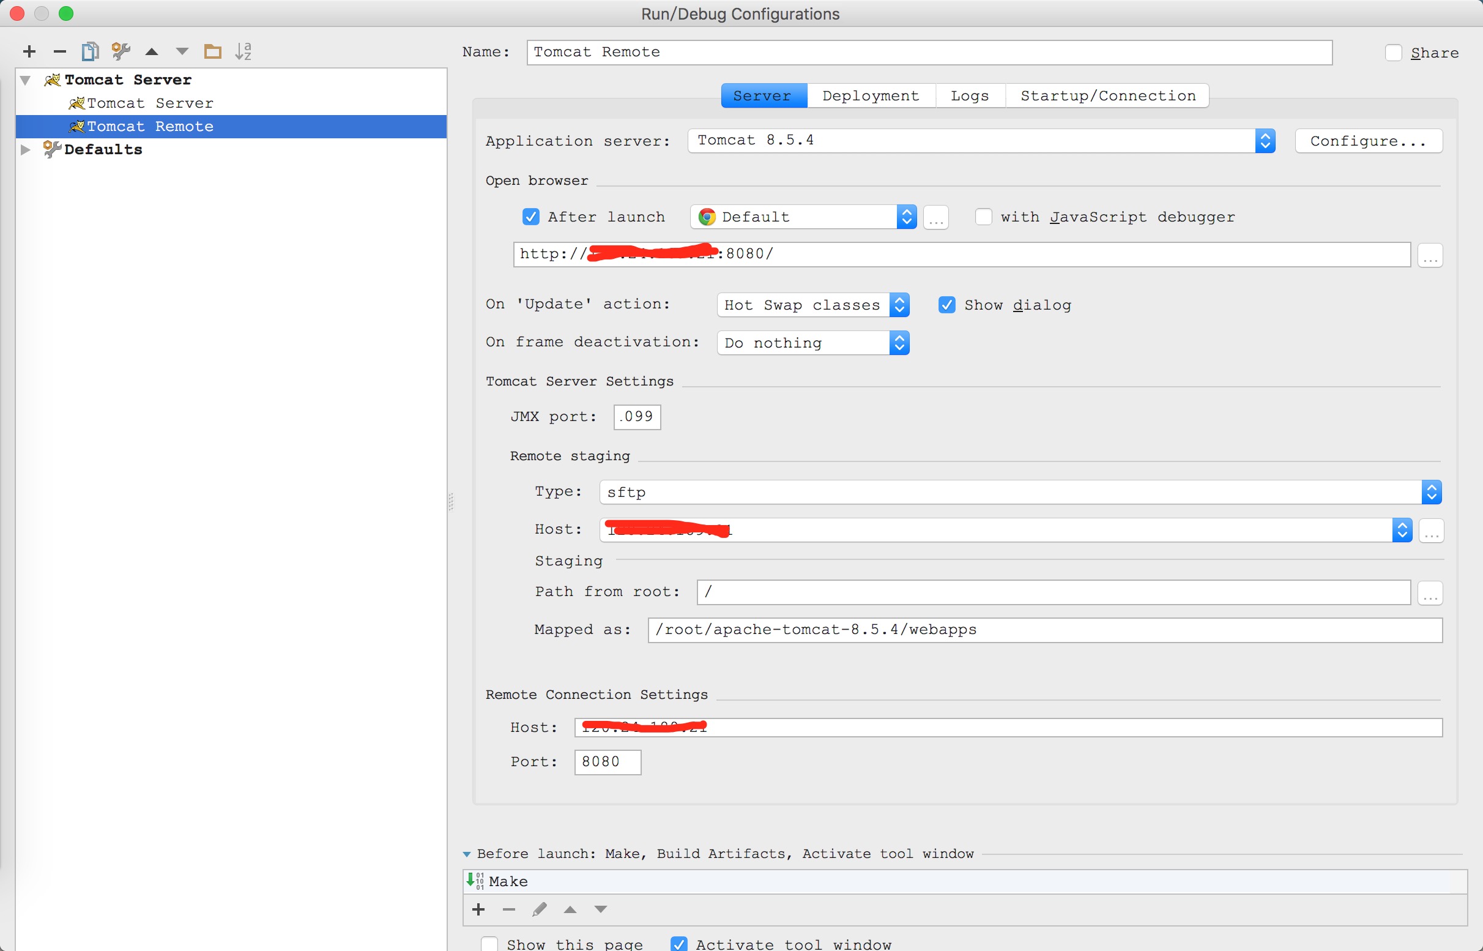Move Before launch task up
The width and height of the screenshot is (1483, 951).
pyautogui.click(x=570, y=909)
